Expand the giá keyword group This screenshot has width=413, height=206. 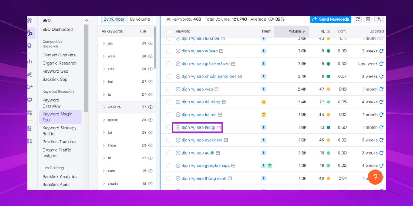point(104,44)
